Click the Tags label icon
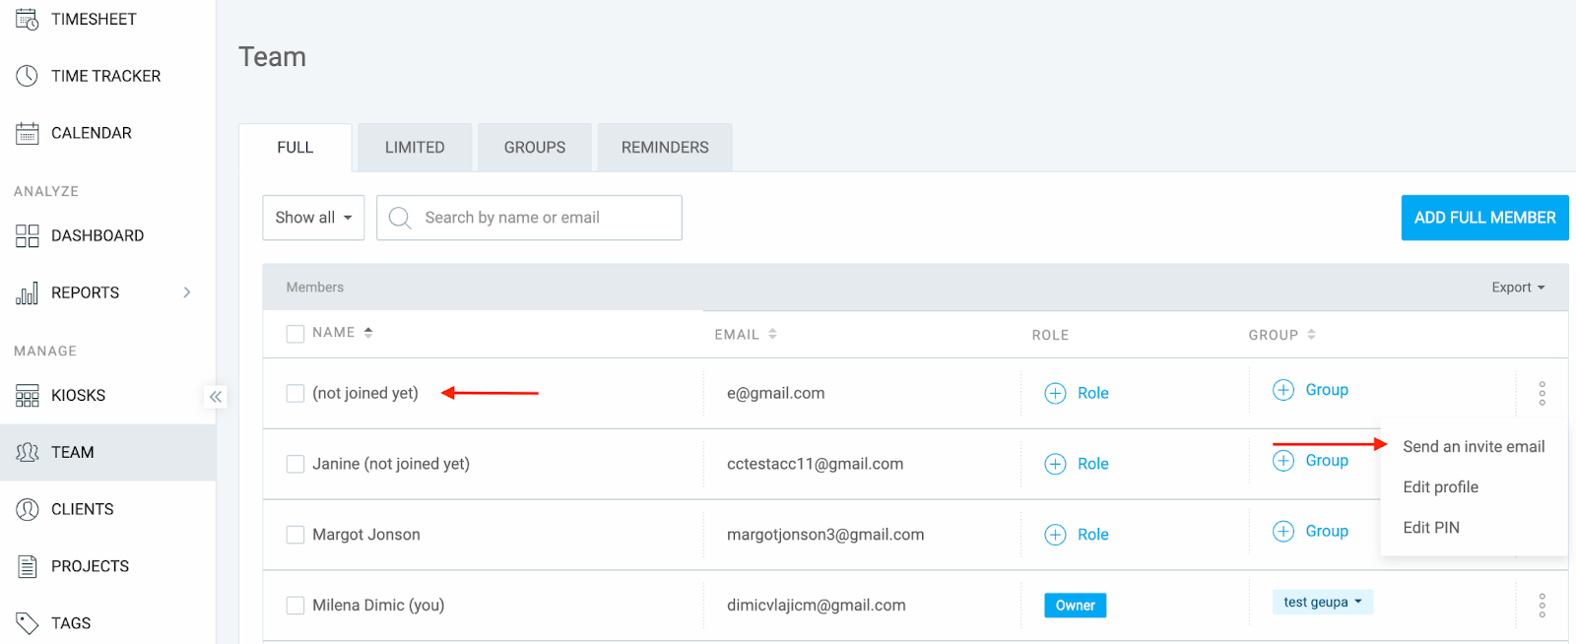Viewport: 1576px width, 644px height. click(x=27, y=623)
